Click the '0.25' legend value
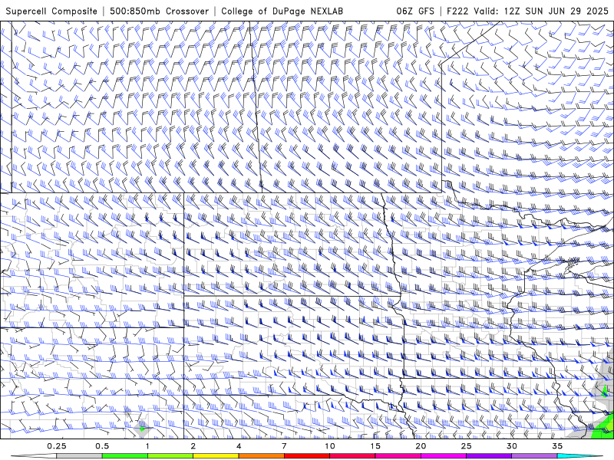 56,446
